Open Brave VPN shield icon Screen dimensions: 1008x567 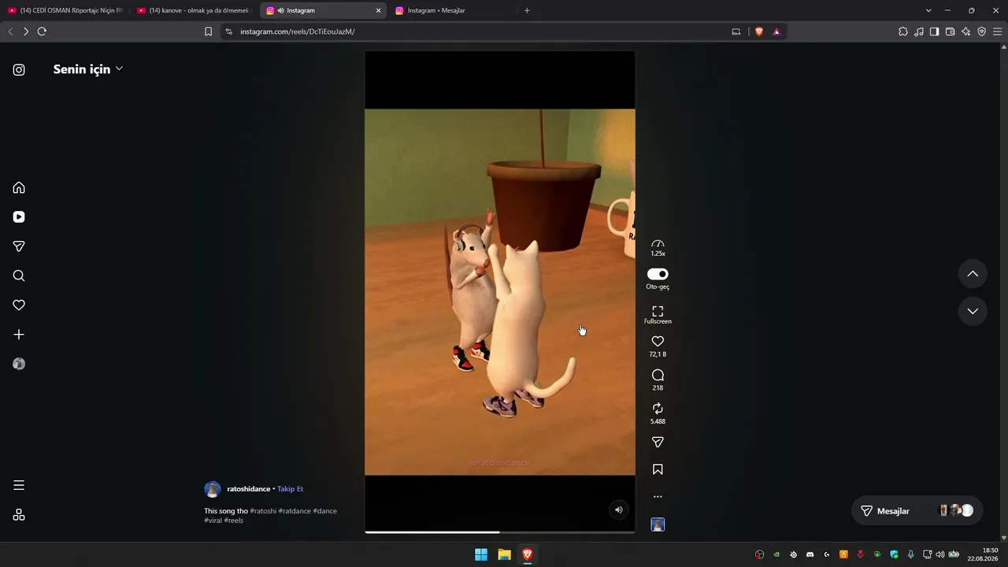click(x=982, y=31)
